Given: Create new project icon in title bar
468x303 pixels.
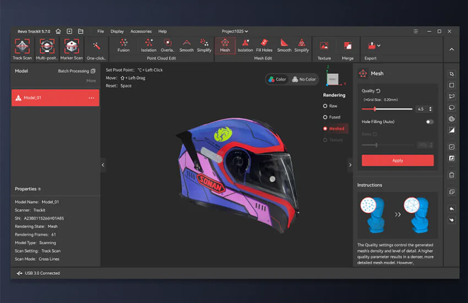Looking at the screenshot, I should [x=69, y=31].
